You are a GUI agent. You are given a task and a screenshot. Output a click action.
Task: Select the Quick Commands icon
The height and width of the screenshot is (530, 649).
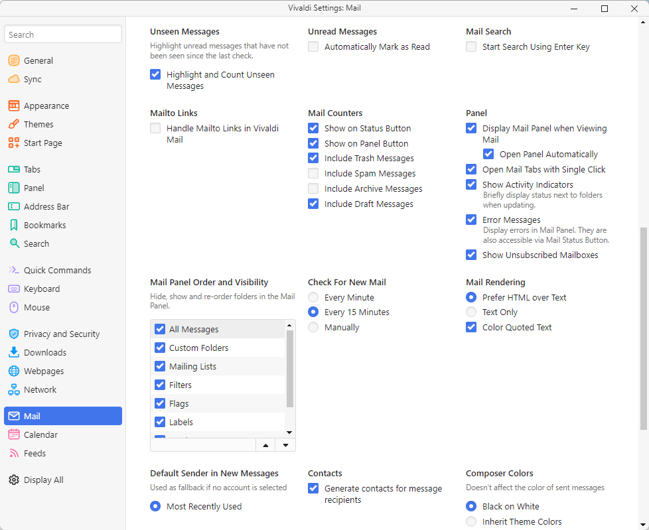[14, 270]
